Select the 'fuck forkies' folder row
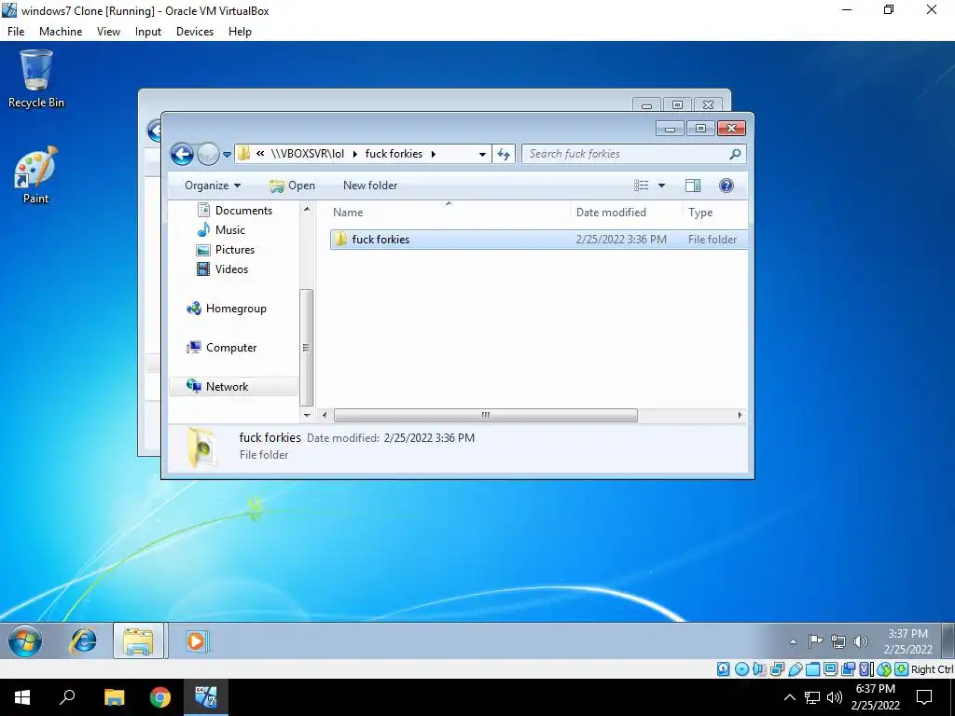955x716 pixels. coord(538,240)
